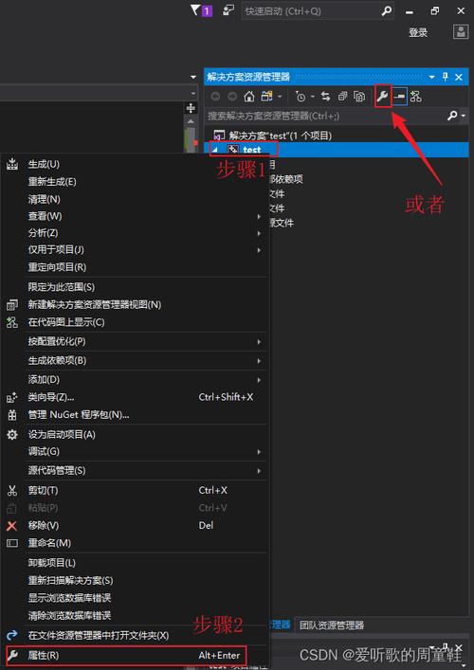This screenshot has width=474, height=670.
Task: Open 管理 NuGet 程序包(N)...
Action: [x=135, y=415]
